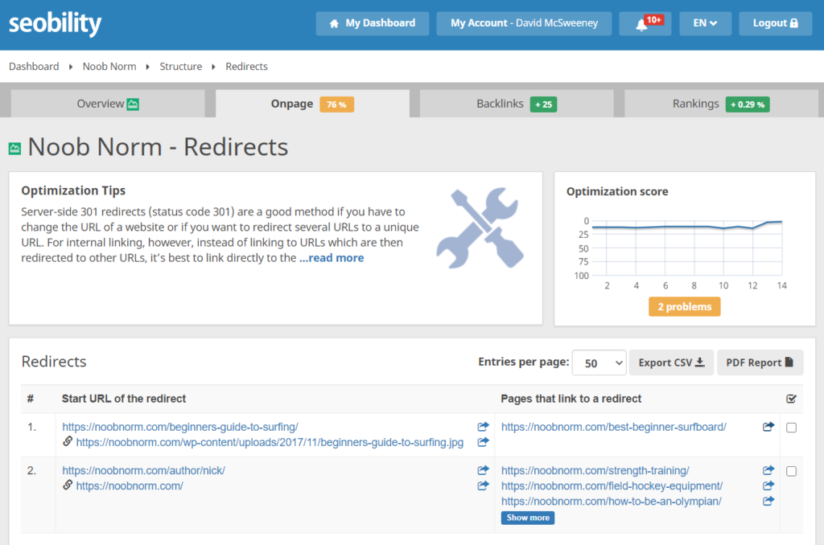Tick the checkbox for redirect row 1

(x=792, y=428)
